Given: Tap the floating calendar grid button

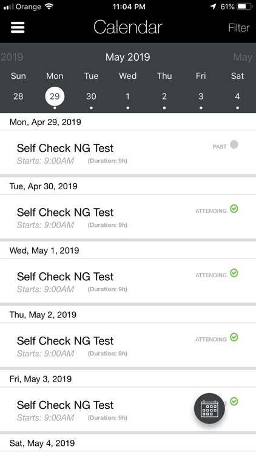Looking at the screenshot, I should 209,408.
